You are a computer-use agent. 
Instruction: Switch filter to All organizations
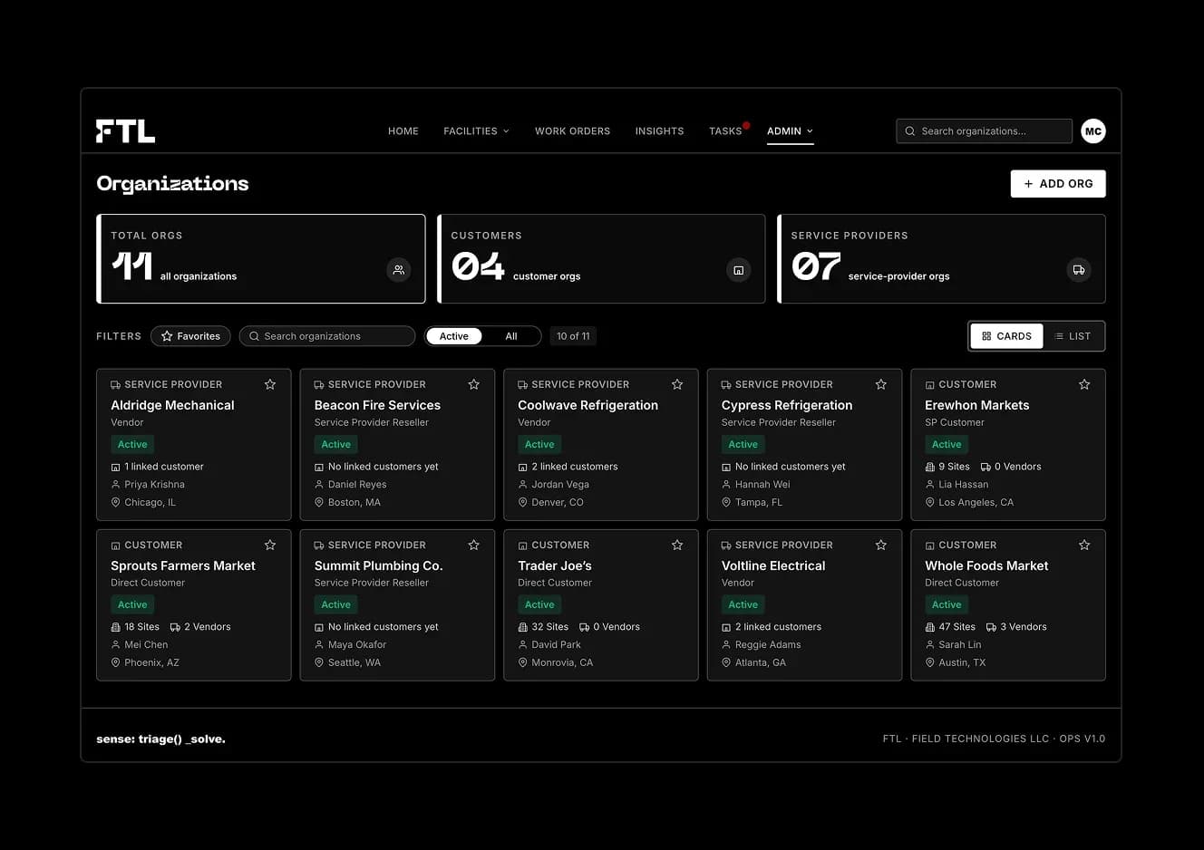pos(511,336)
